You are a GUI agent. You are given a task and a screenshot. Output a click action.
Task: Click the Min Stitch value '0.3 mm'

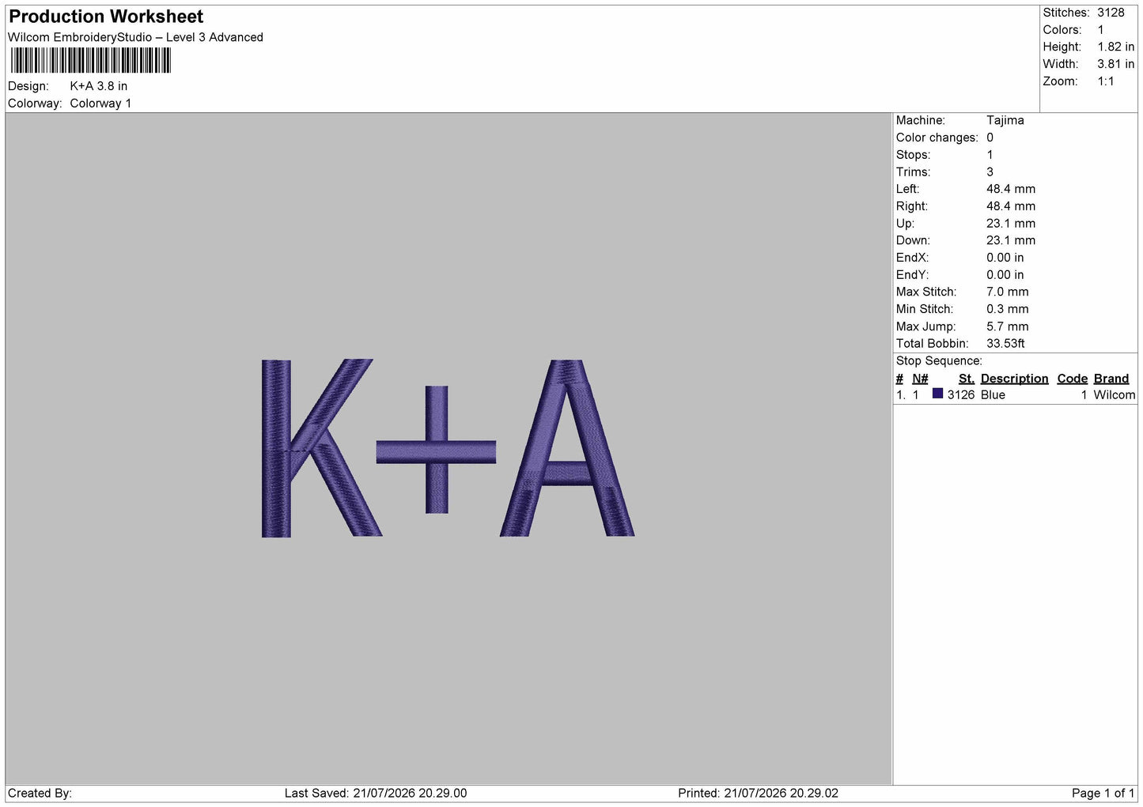pos(1008,309)
